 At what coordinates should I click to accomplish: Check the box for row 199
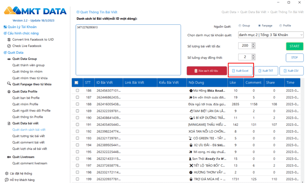77,179
